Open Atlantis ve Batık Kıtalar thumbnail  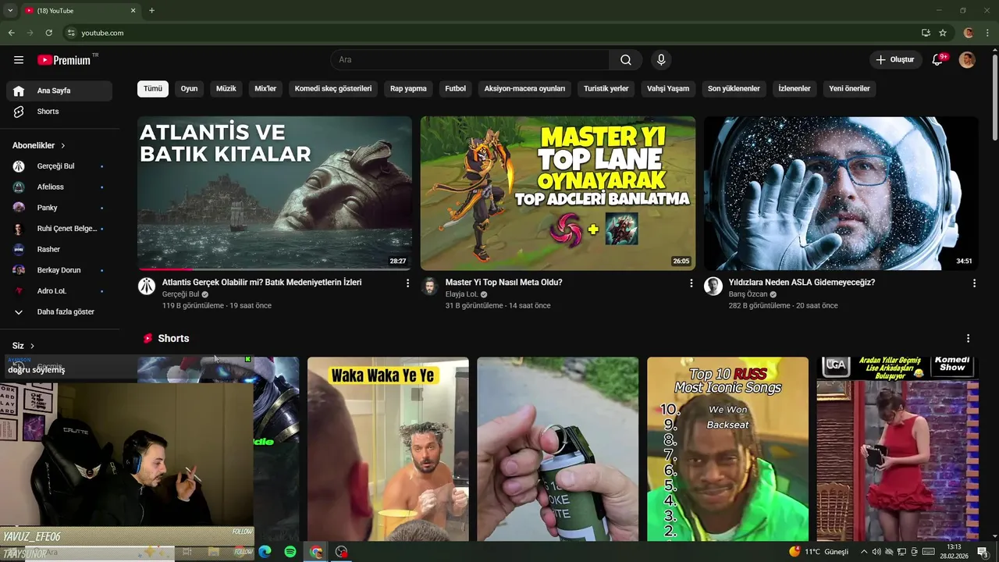click(x=275, y=194)
